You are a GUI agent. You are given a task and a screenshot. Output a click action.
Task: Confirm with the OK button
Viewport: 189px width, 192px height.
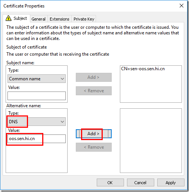click(x=110, y=183)
